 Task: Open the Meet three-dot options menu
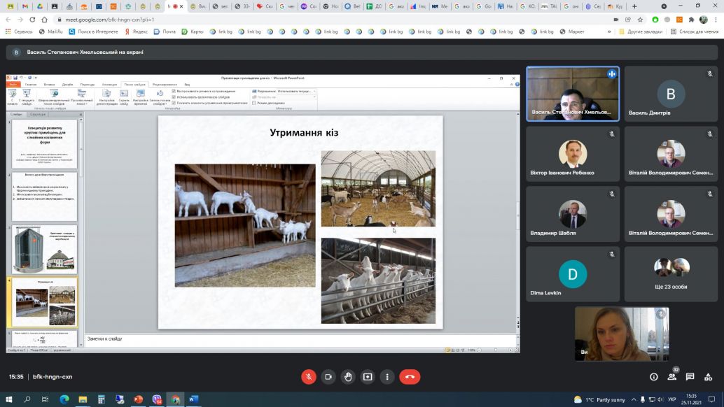(x=387, y=377)
